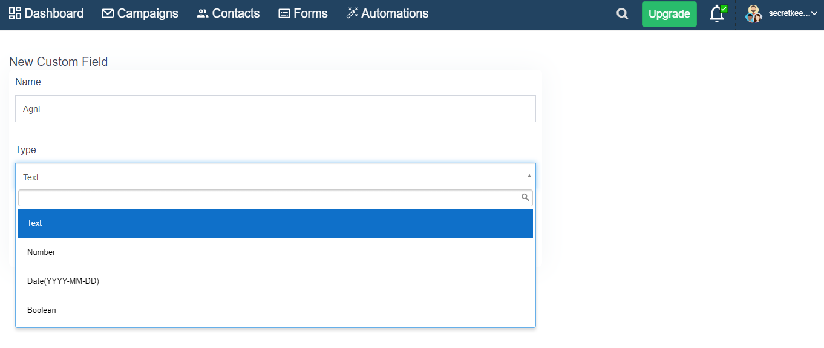824x348 pixels.
Task: Select Boolean as the field type
Action: pyautogui.click(x=275, y=310)
